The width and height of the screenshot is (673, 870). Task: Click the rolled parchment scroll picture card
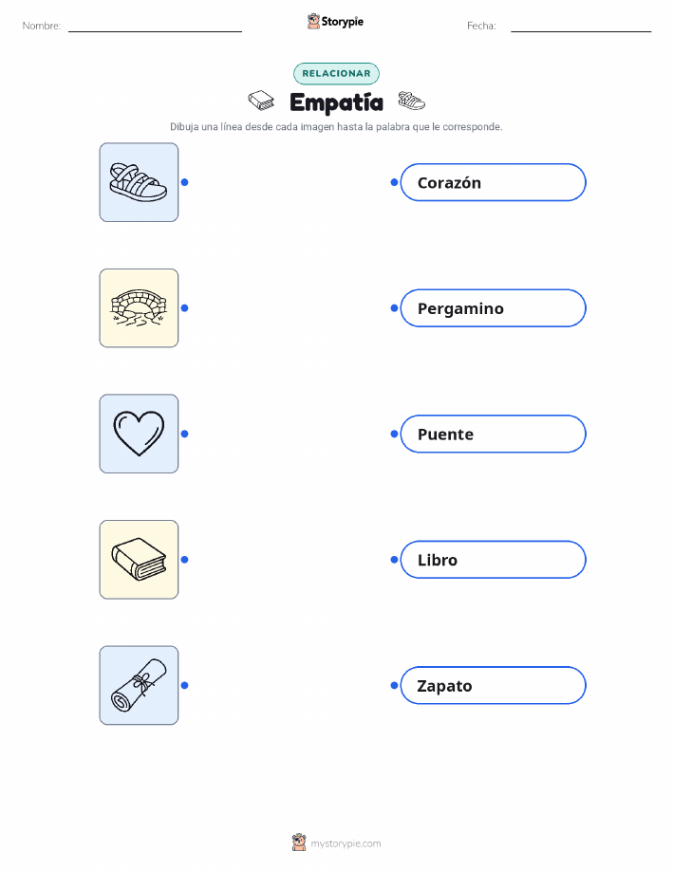pyautogui.click(x=139, y=685)
